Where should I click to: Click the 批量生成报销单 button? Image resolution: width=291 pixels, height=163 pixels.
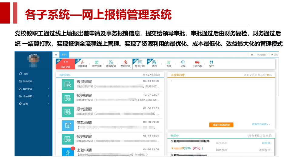coord(221,125)
